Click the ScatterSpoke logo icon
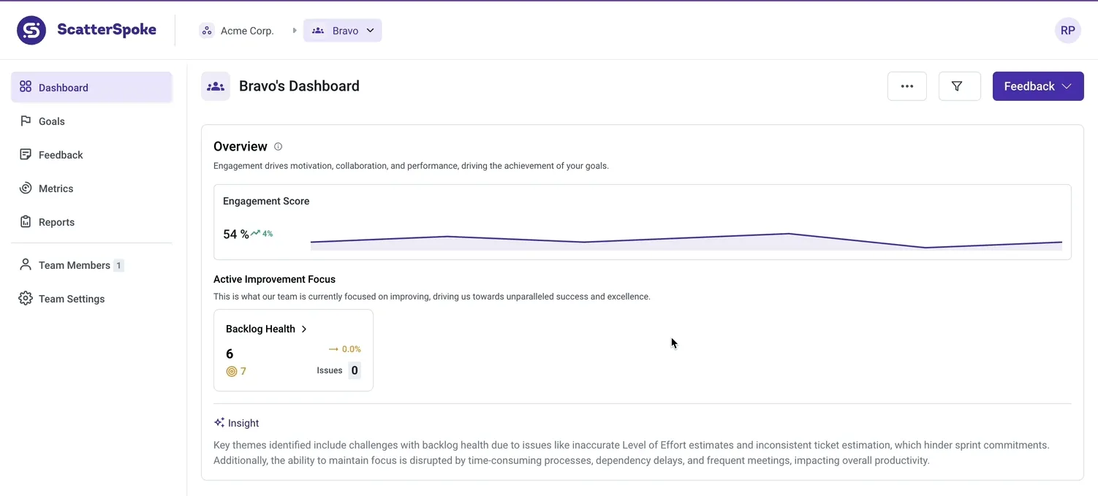This screenshot has height=496, width=1098. coord(31,31)
